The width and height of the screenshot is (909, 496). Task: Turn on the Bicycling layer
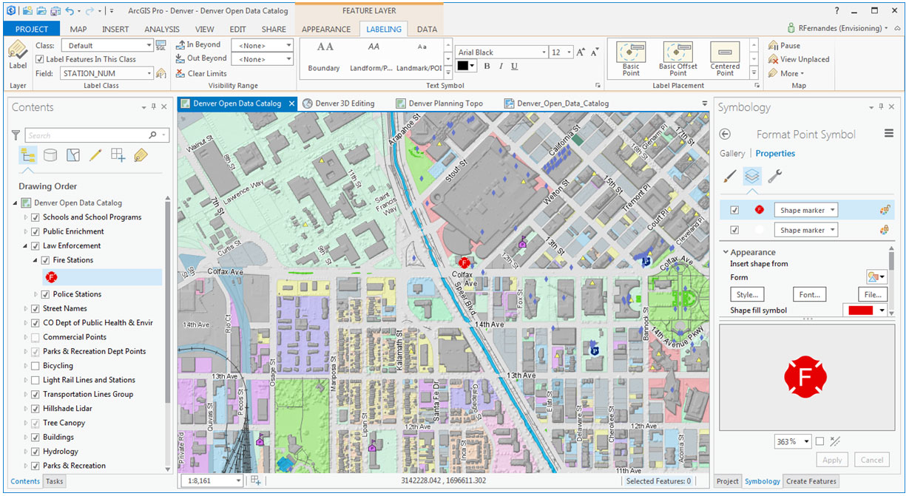click(36, 366)
